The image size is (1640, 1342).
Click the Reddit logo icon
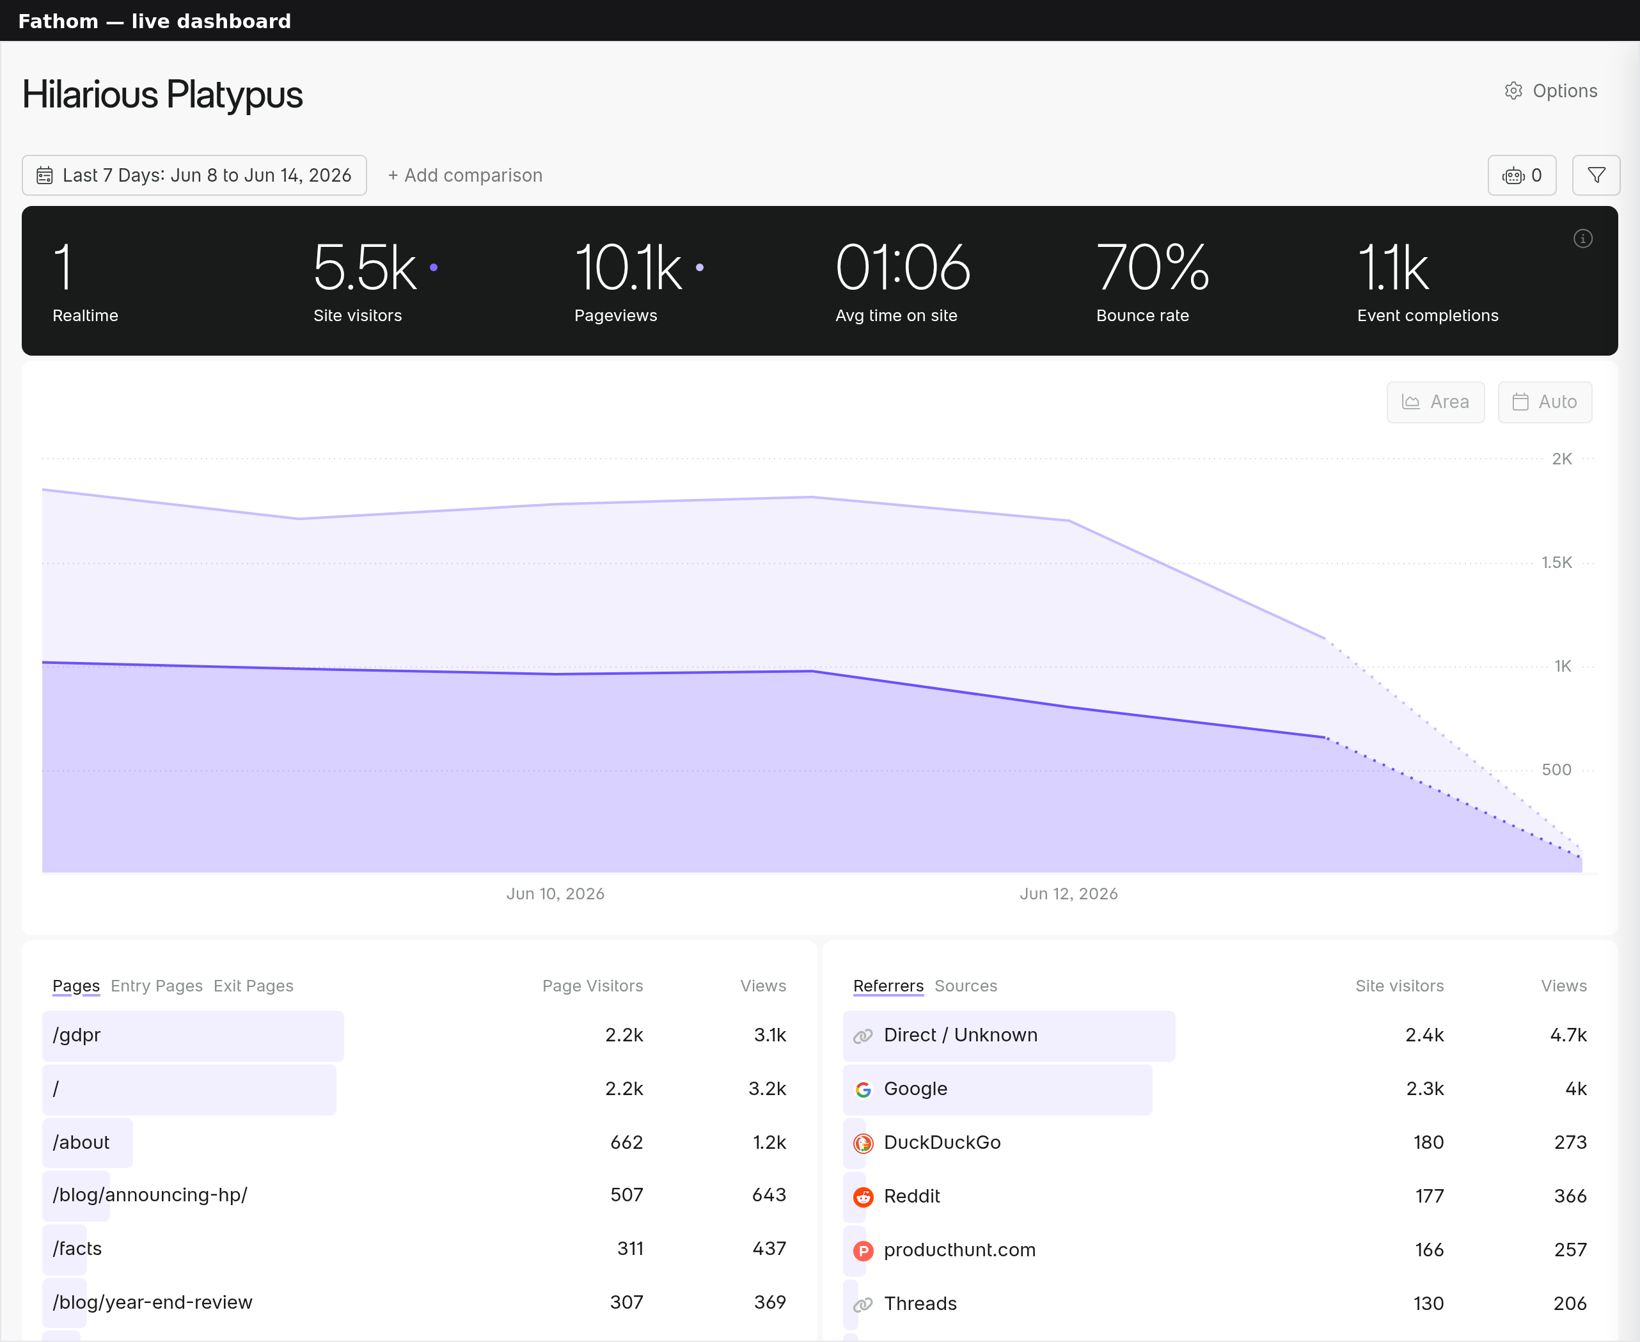click(863, 1197)
